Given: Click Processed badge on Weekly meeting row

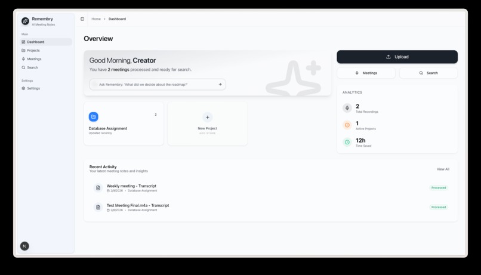Looking at the screenshot, I should 439,188.
